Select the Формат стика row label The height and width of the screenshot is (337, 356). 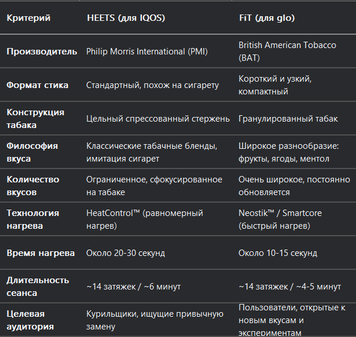[38, 85]
